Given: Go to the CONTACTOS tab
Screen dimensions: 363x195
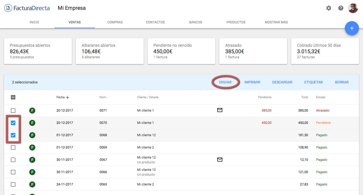Looking at the screenshot, I should pos(155,22).
